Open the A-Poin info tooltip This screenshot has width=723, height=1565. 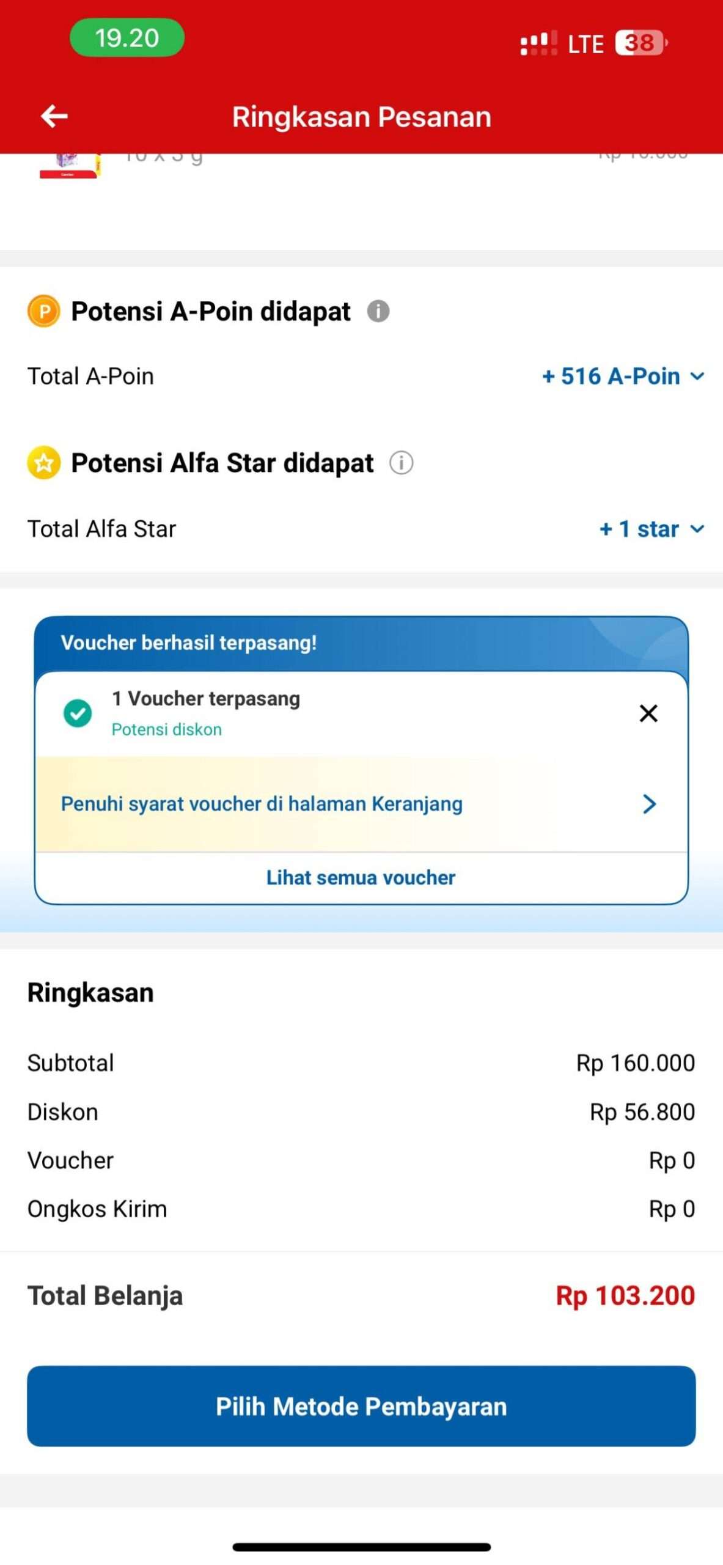pyautogui.click(x=379, y=312)
